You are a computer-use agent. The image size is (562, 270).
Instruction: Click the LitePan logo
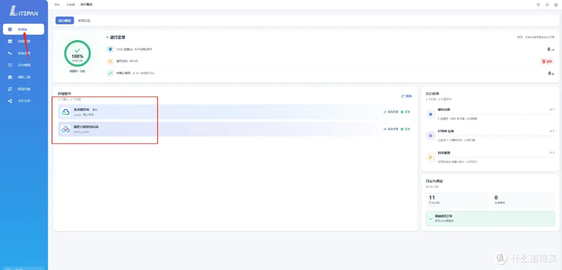tap(23, 11)
